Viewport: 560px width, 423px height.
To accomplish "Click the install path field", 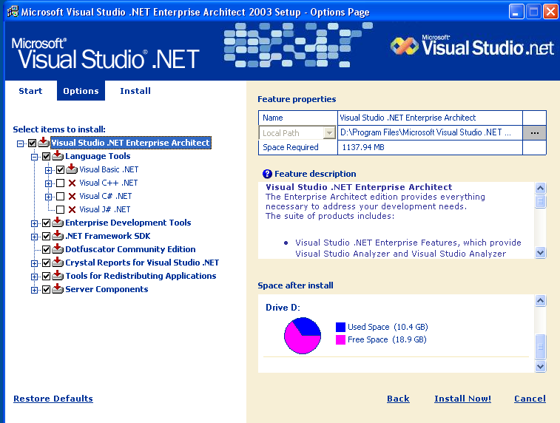I will tap(430, 133).
